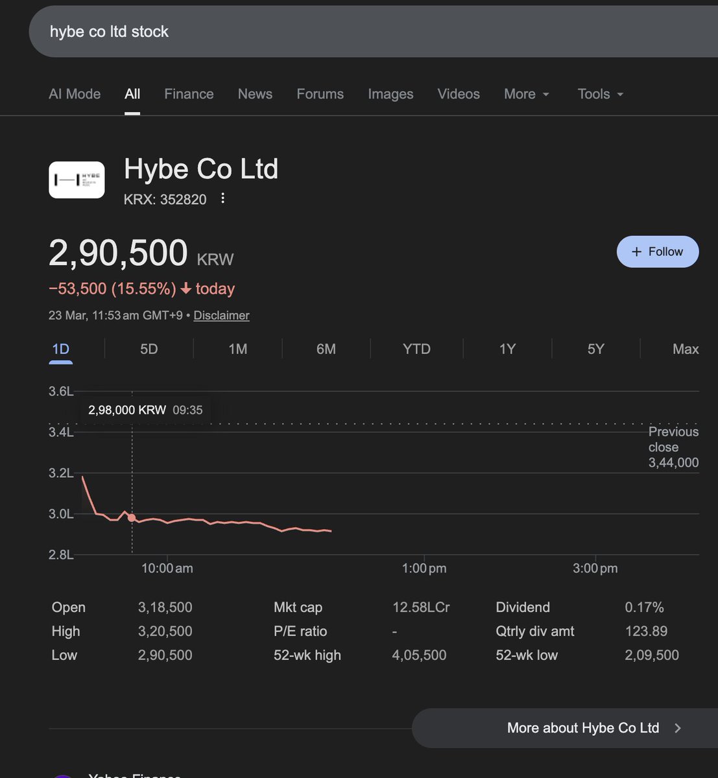Click the Mkt cap value 12.58LCr
Image resolution: width=718 pixels, height=778 pixels.
421,607
